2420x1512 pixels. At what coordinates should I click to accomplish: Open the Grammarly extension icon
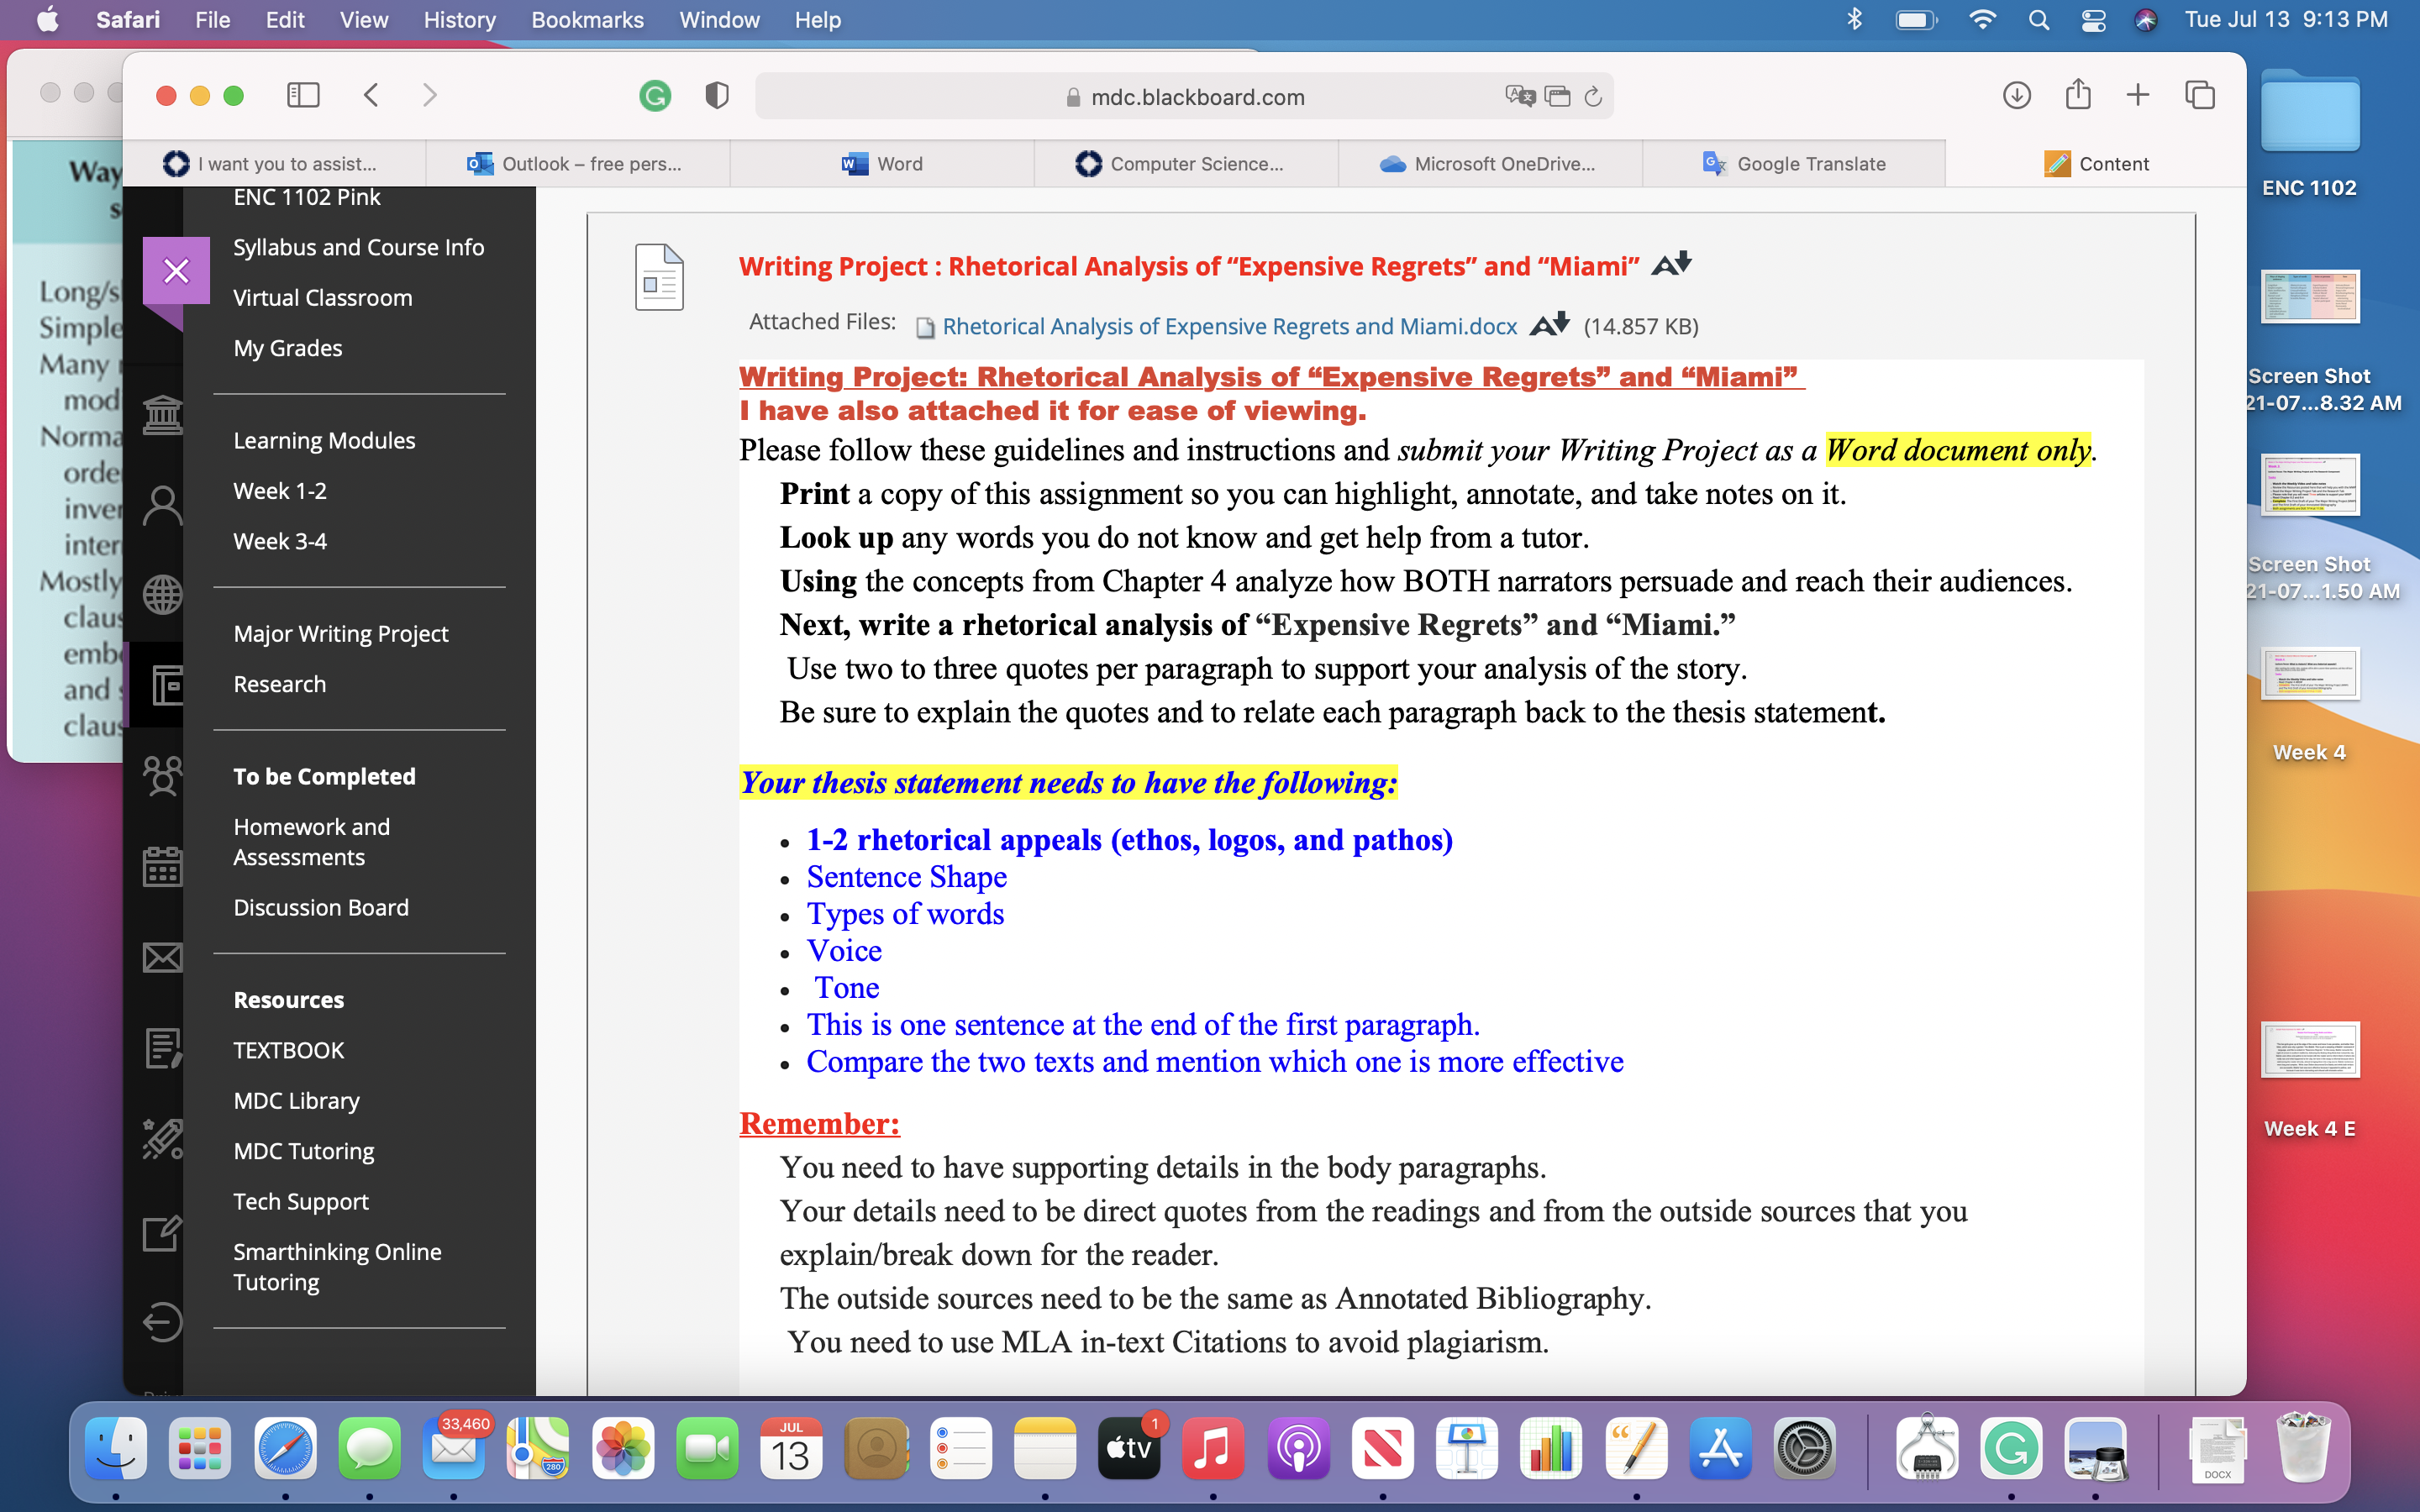click(x=655, y=96)
